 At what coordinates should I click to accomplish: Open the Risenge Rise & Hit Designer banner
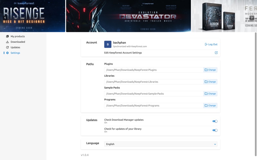(32, 16)
